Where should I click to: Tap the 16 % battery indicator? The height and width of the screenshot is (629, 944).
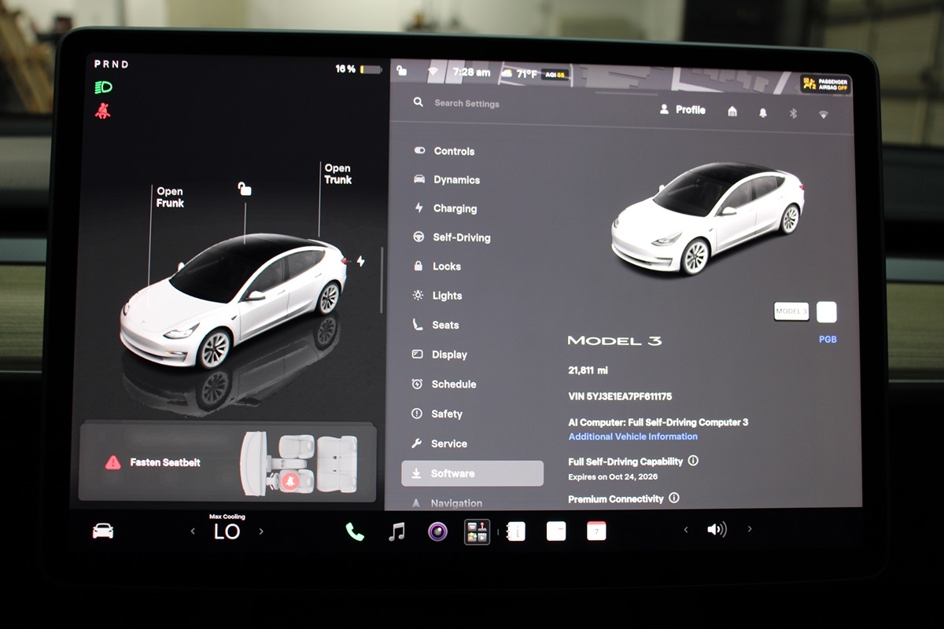358,69
